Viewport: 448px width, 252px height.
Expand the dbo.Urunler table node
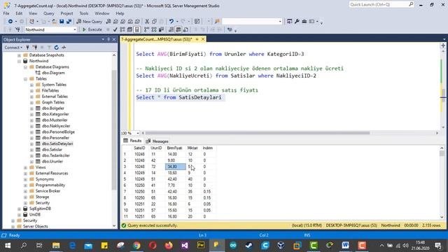[31, 162]
